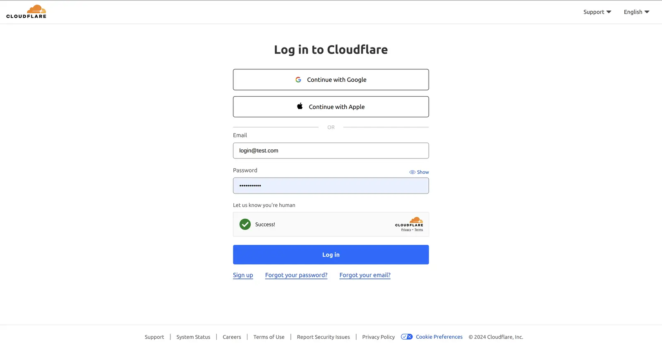Click the © 2024 Cloudflare, Inc. text
662x347 pixels.
point(496,337)
